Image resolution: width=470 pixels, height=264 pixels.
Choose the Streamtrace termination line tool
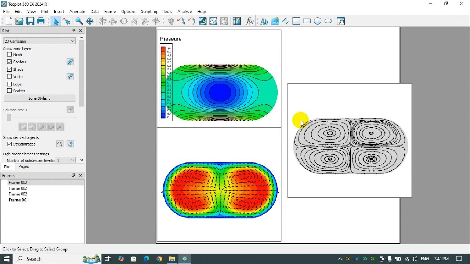point(192,21)
